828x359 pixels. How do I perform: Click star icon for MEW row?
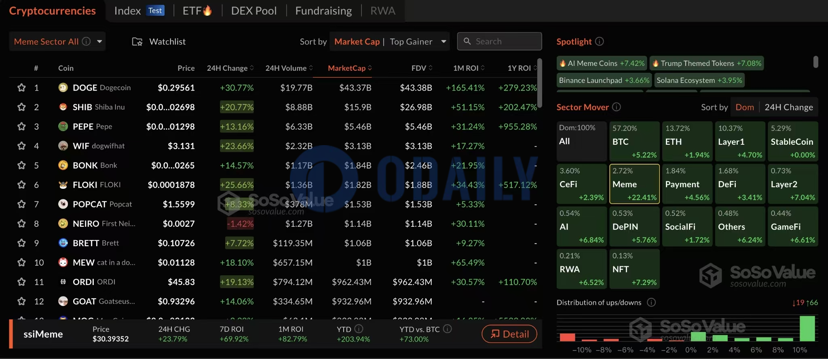pos(21,262)
